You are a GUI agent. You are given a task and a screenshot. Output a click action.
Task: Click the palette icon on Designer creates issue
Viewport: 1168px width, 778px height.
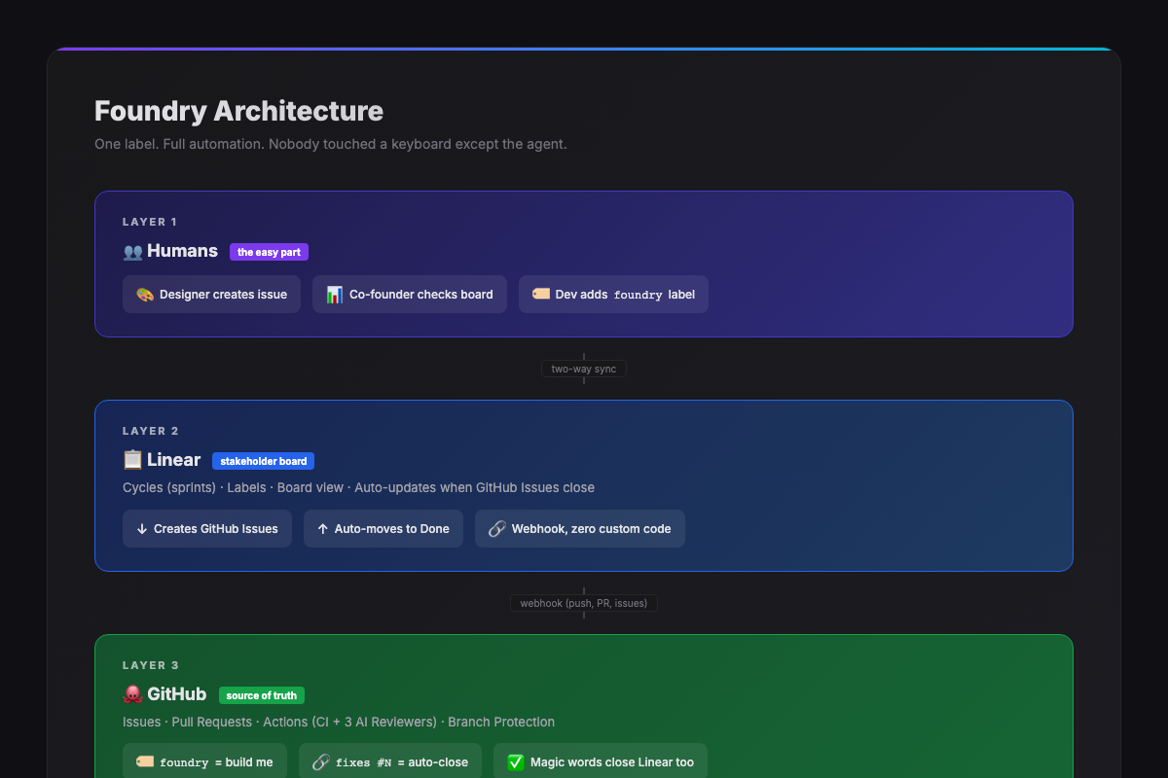(x=145, y=295)
